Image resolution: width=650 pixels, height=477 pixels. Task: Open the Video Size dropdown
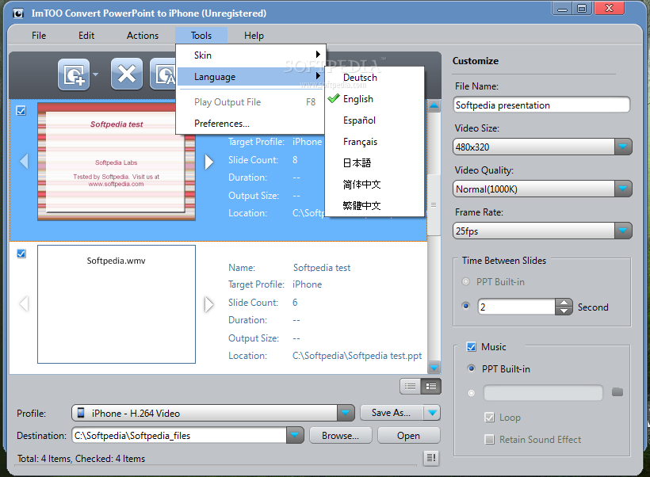[x=622, y=147]
